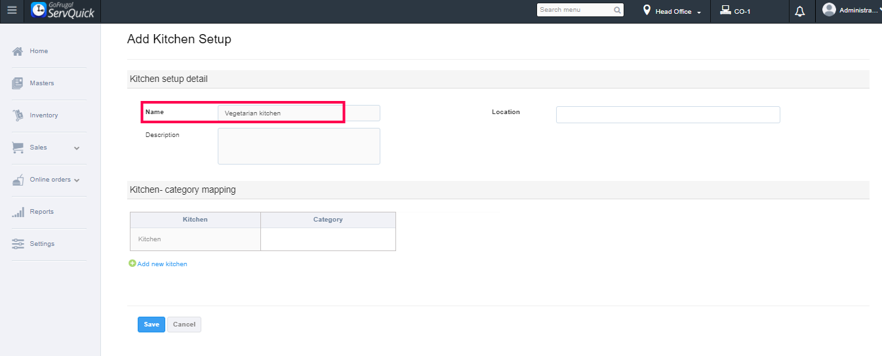Screen dimensions: 882x356
Task: Click the search magnifier icon
Action: click(x=617, y=10)
